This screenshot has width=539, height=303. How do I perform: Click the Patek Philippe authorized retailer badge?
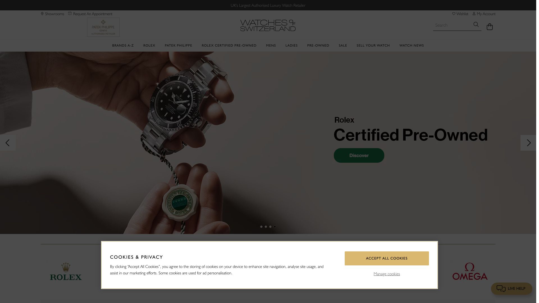pos(103,27)
